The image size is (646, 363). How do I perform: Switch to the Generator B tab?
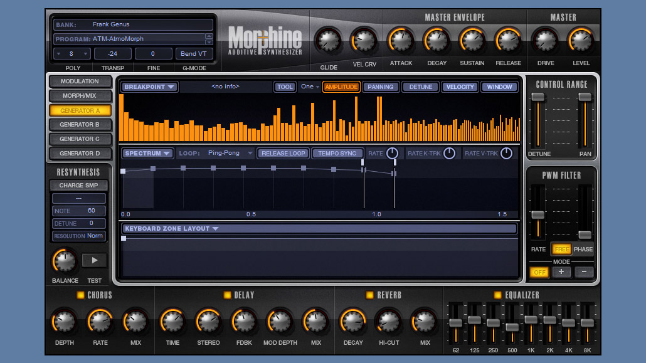tap(80, 125)
